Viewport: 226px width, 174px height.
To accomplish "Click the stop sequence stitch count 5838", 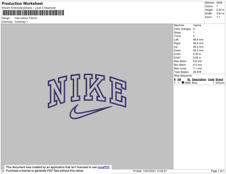I will (x=188, y=83).
